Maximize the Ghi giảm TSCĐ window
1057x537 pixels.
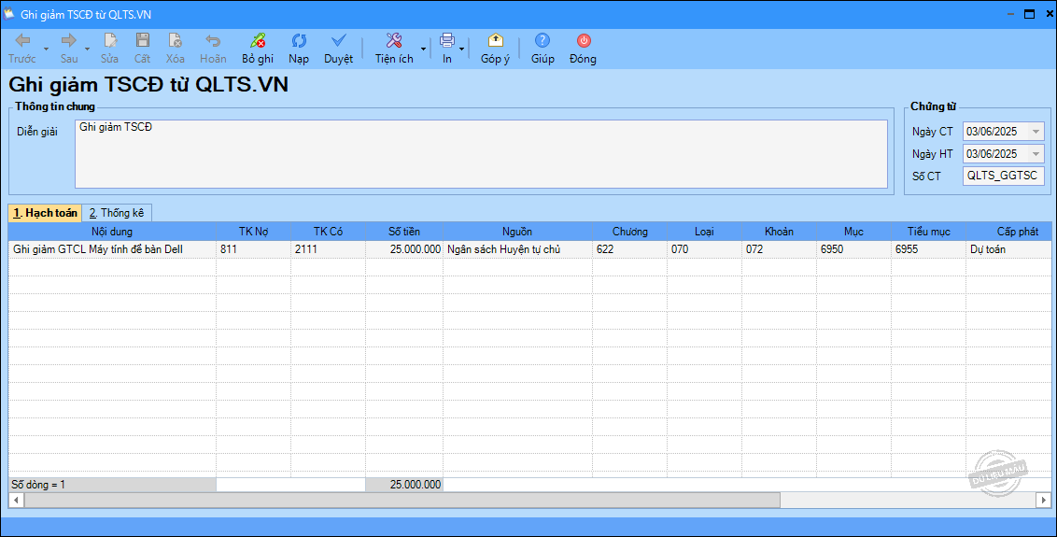1029,14
